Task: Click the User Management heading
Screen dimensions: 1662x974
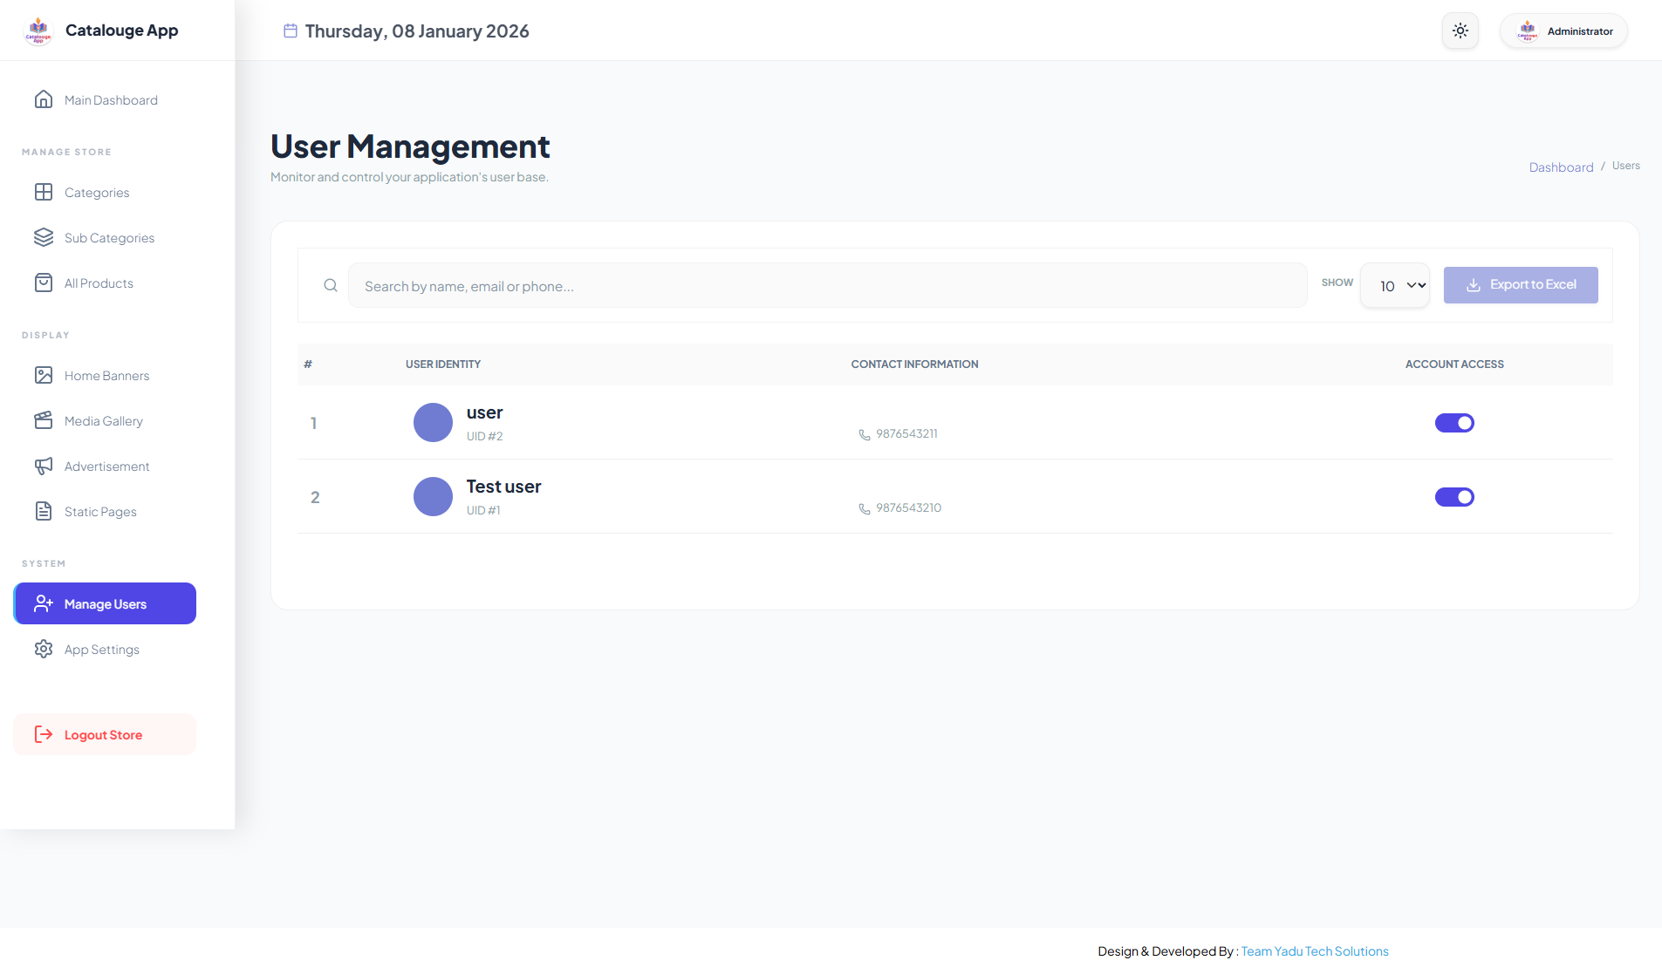Action: (x=410, y=146)
